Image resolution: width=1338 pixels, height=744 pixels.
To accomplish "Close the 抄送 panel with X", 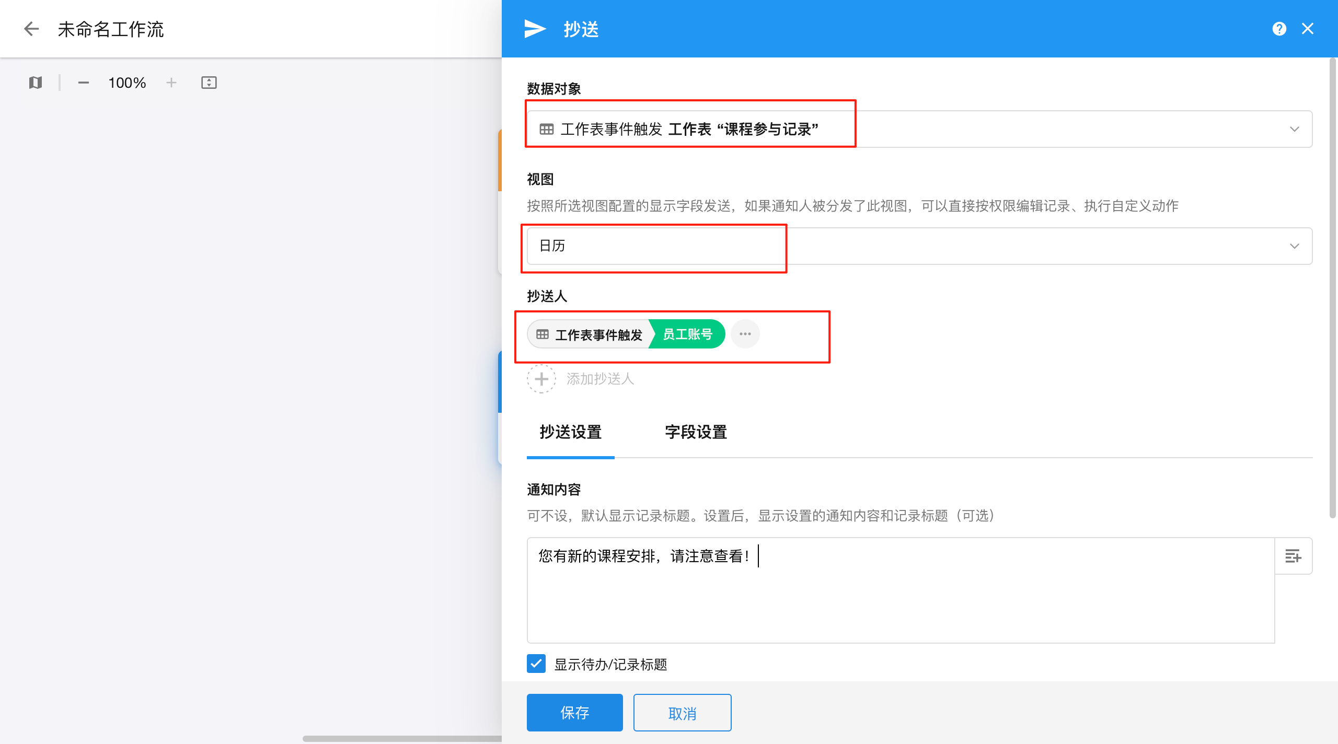I will point(1307,29).
